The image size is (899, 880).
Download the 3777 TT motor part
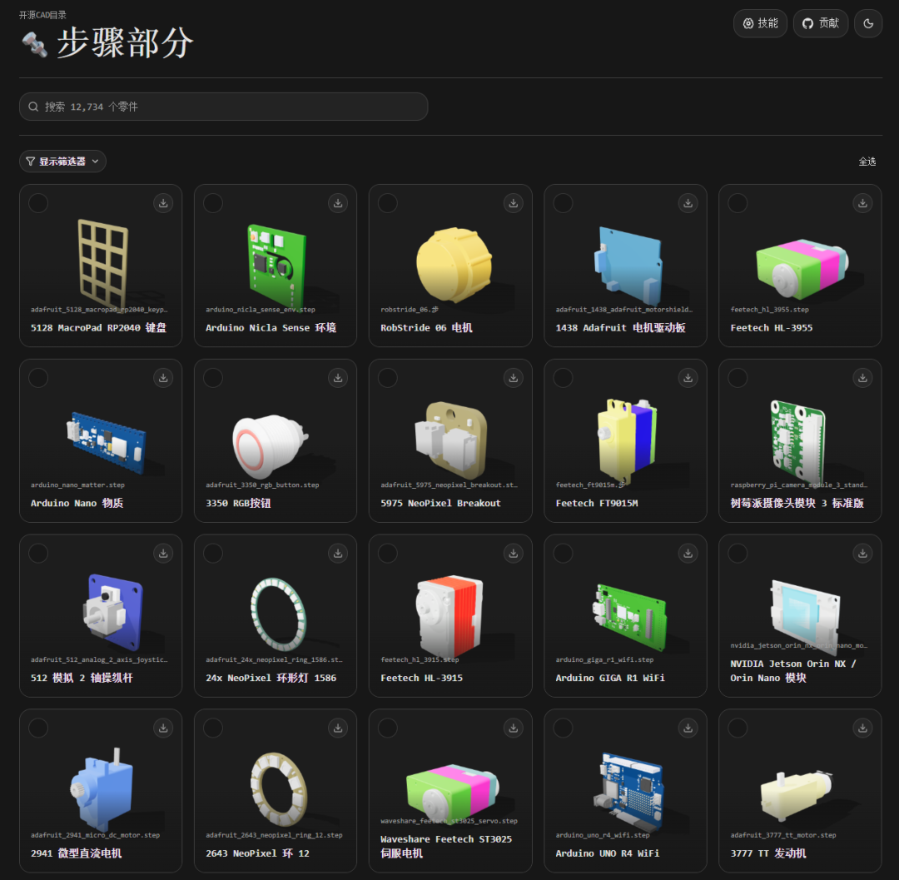click(862, 728)
